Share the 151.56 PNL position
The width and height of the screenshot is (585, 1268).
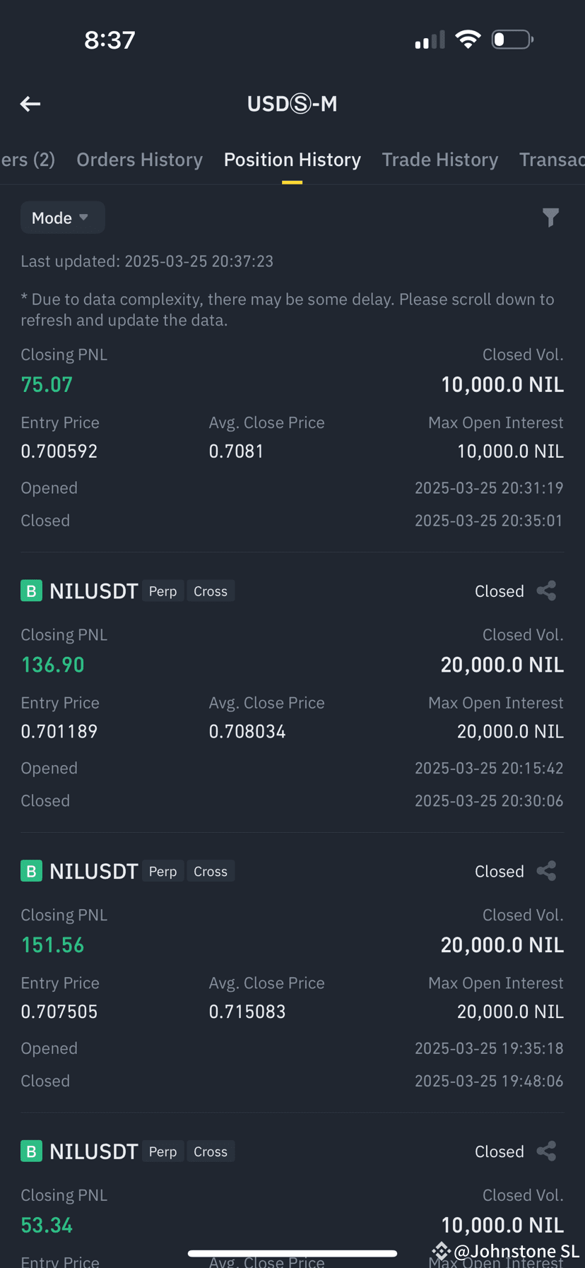[x=546, y=871]
